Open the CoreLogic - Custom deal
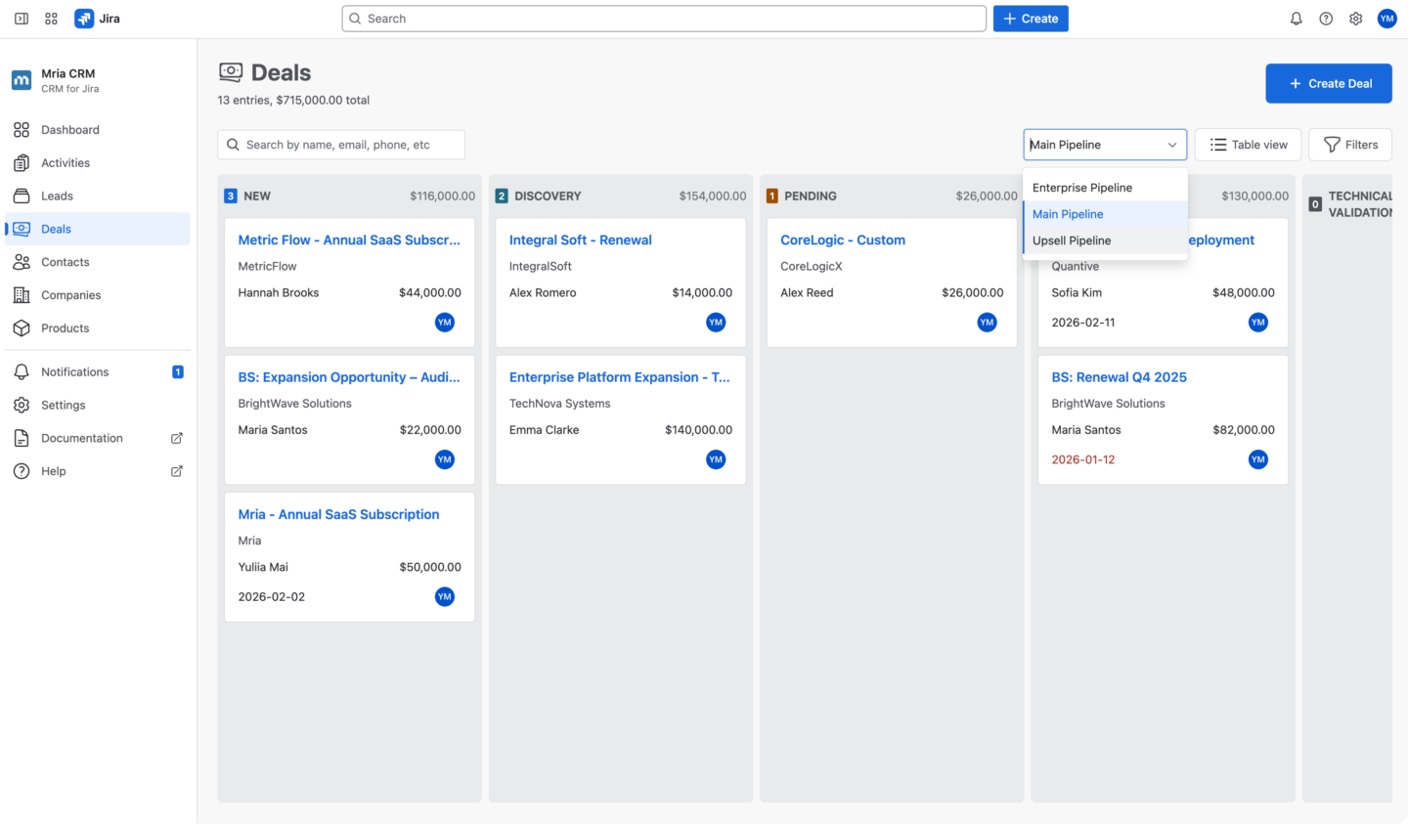 click(843, 239)
